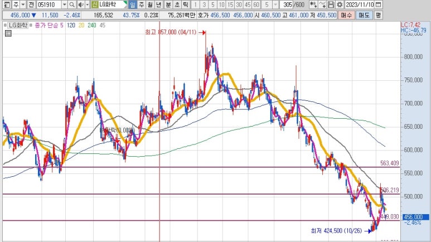The width and height of the screenshot is (431, 242).
Task: Click current price 456,000 in quote bar
Action: click(20, 15)
